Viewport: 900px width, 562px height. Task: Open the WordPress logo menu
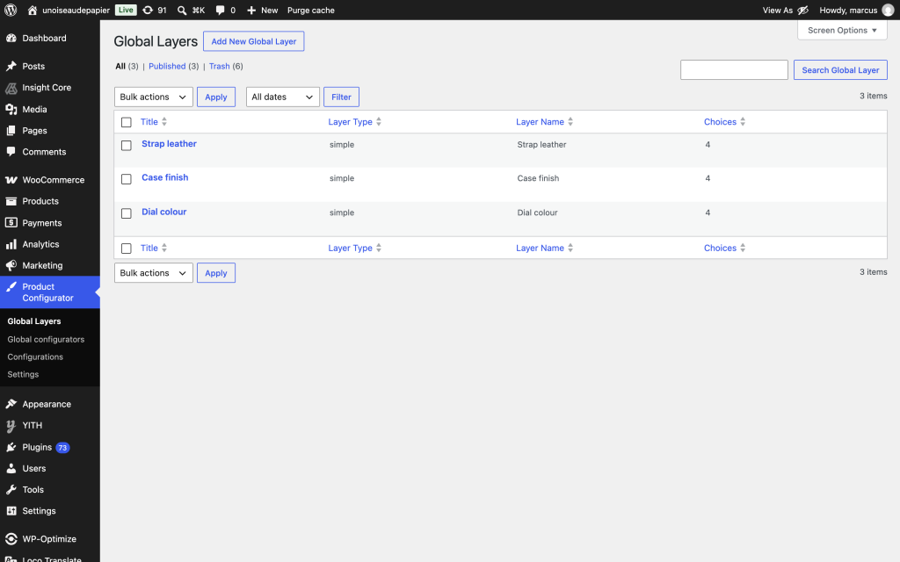pos(11,10)
